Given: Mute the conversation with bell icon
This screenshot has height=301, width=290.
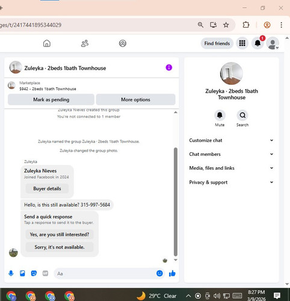Looking at the screenshot, I should click(220, 115).
